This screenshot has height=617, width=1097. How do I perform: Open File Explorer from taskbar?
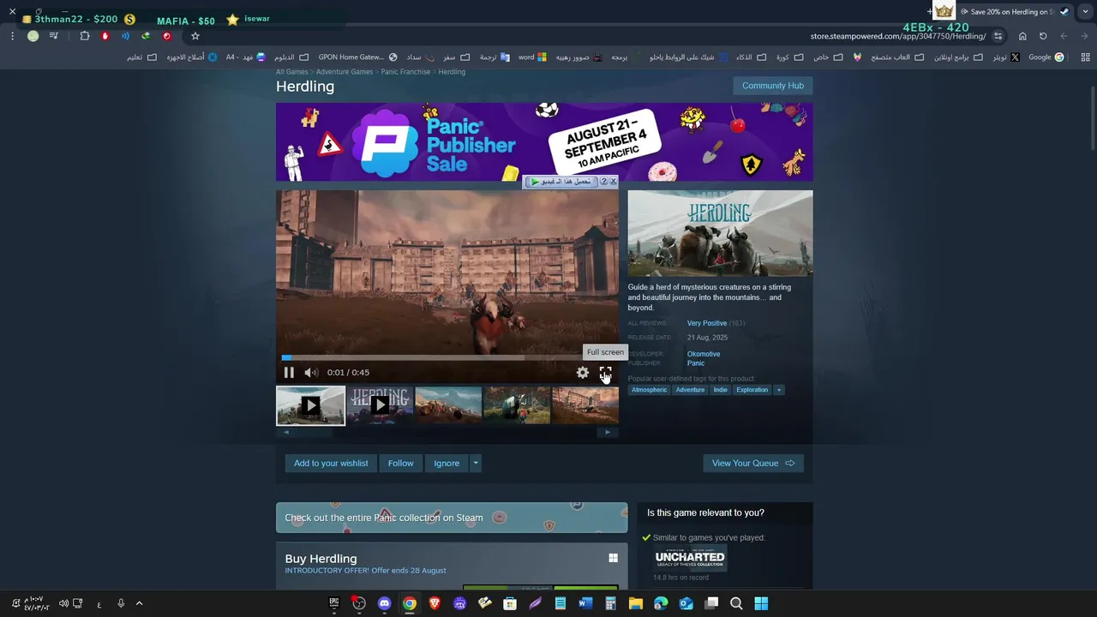tap(636, 603)
